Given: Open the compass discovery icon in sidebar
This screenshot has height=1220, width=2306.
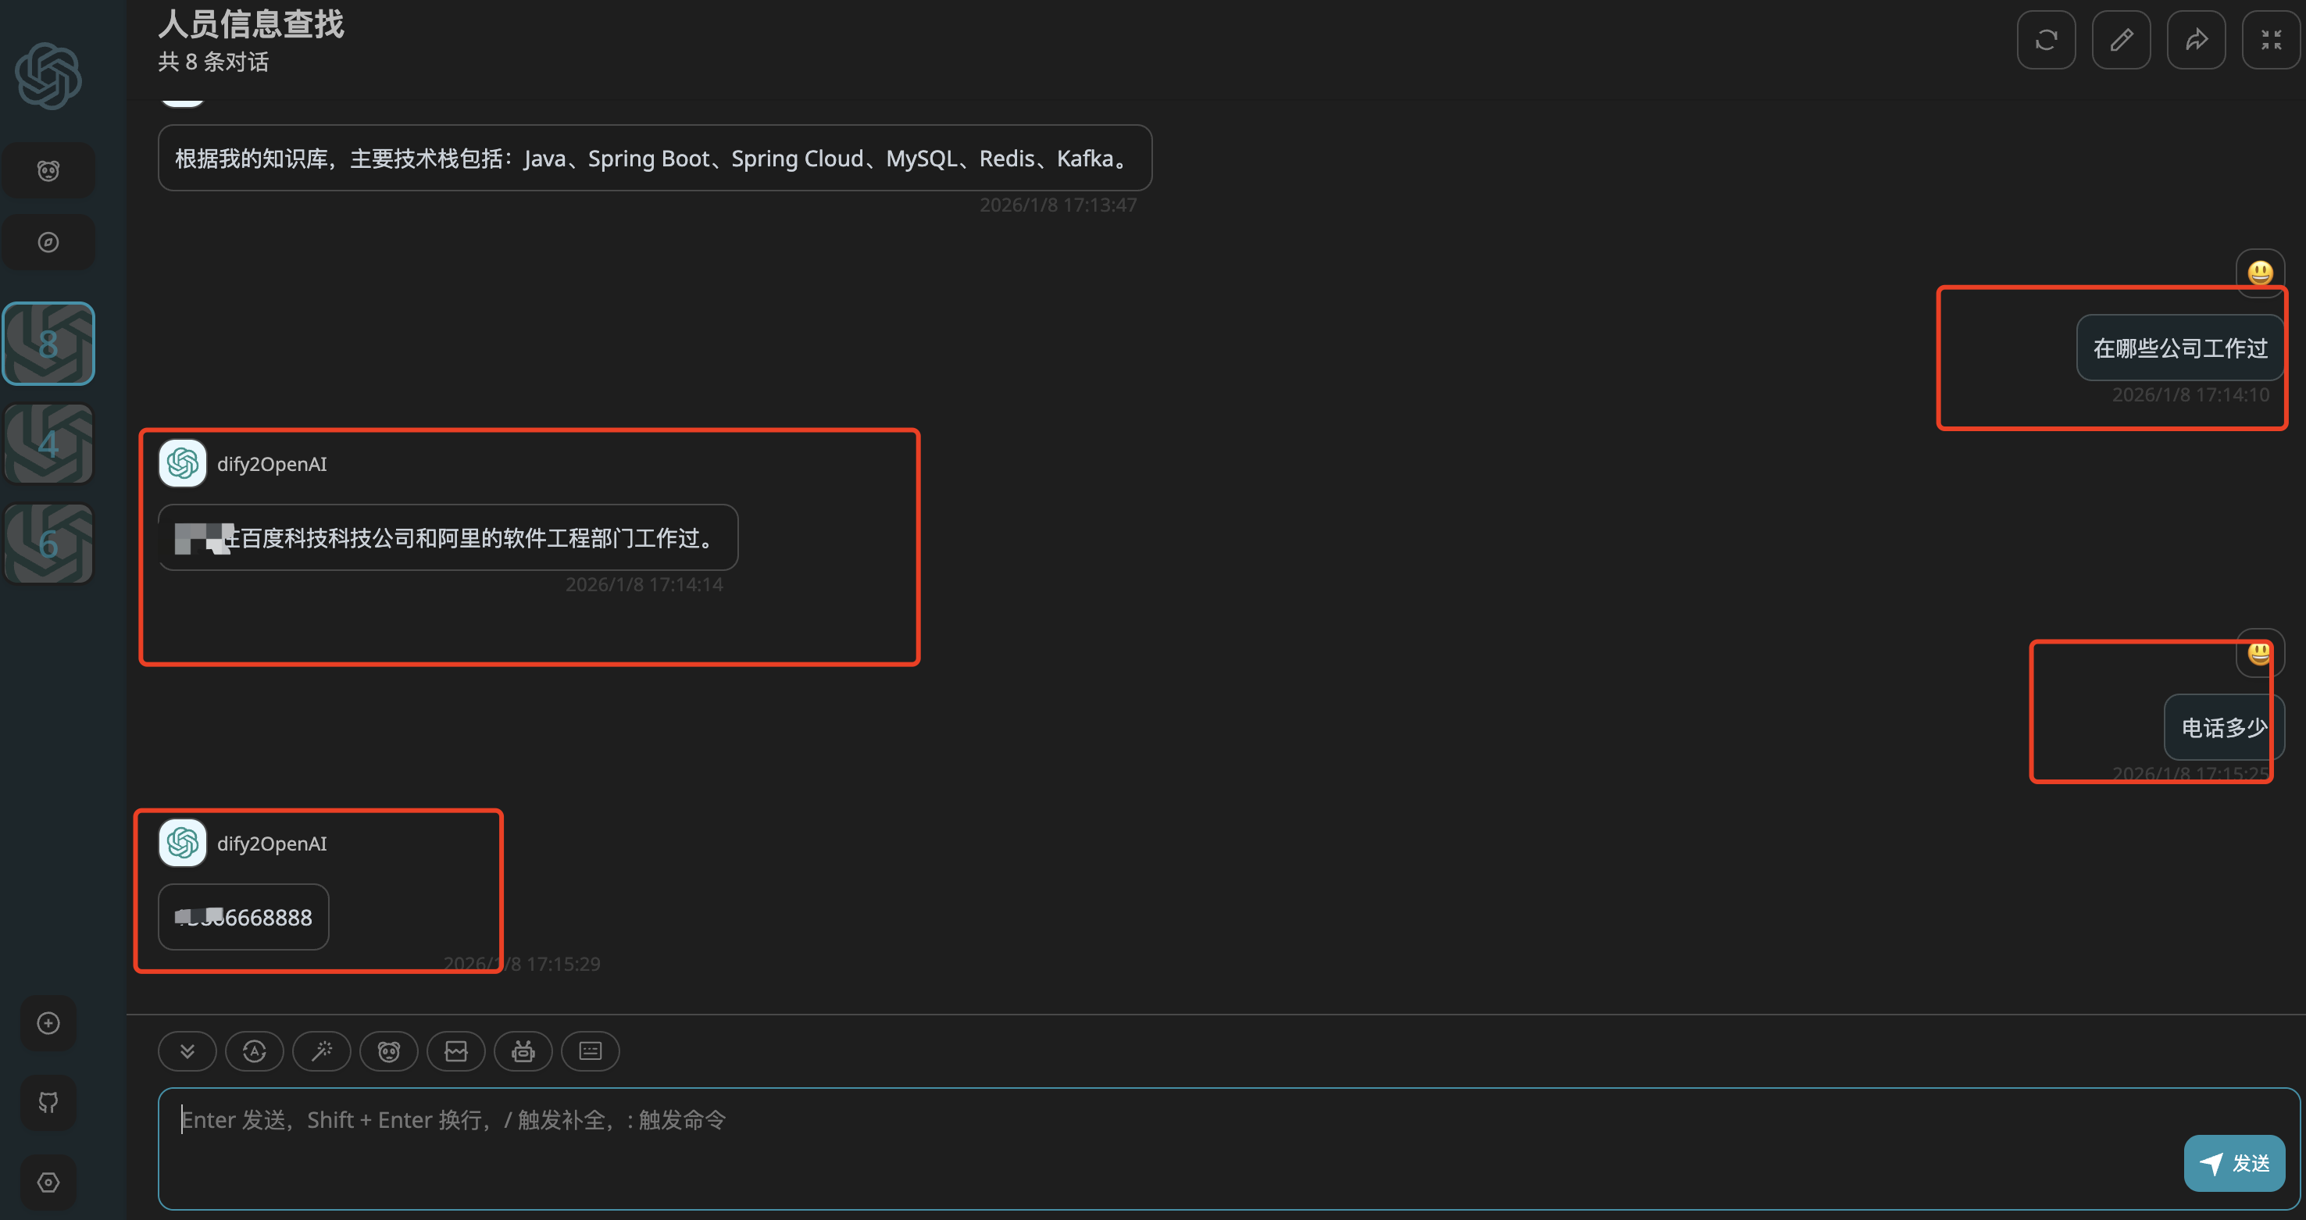Looking at the screenshot, I should pyautogui.click(x=48, y=243).
